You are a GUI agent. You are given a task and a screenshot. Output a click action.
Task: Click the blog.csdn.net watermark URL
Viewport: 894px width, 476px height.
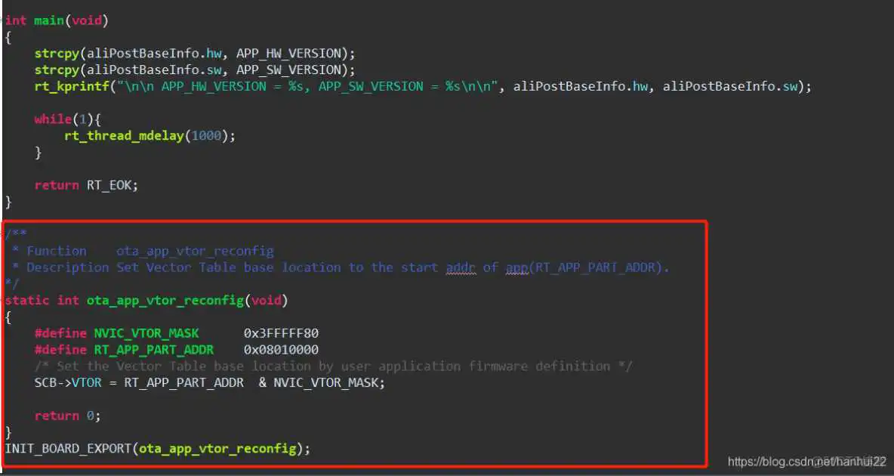tap(806, 461)
